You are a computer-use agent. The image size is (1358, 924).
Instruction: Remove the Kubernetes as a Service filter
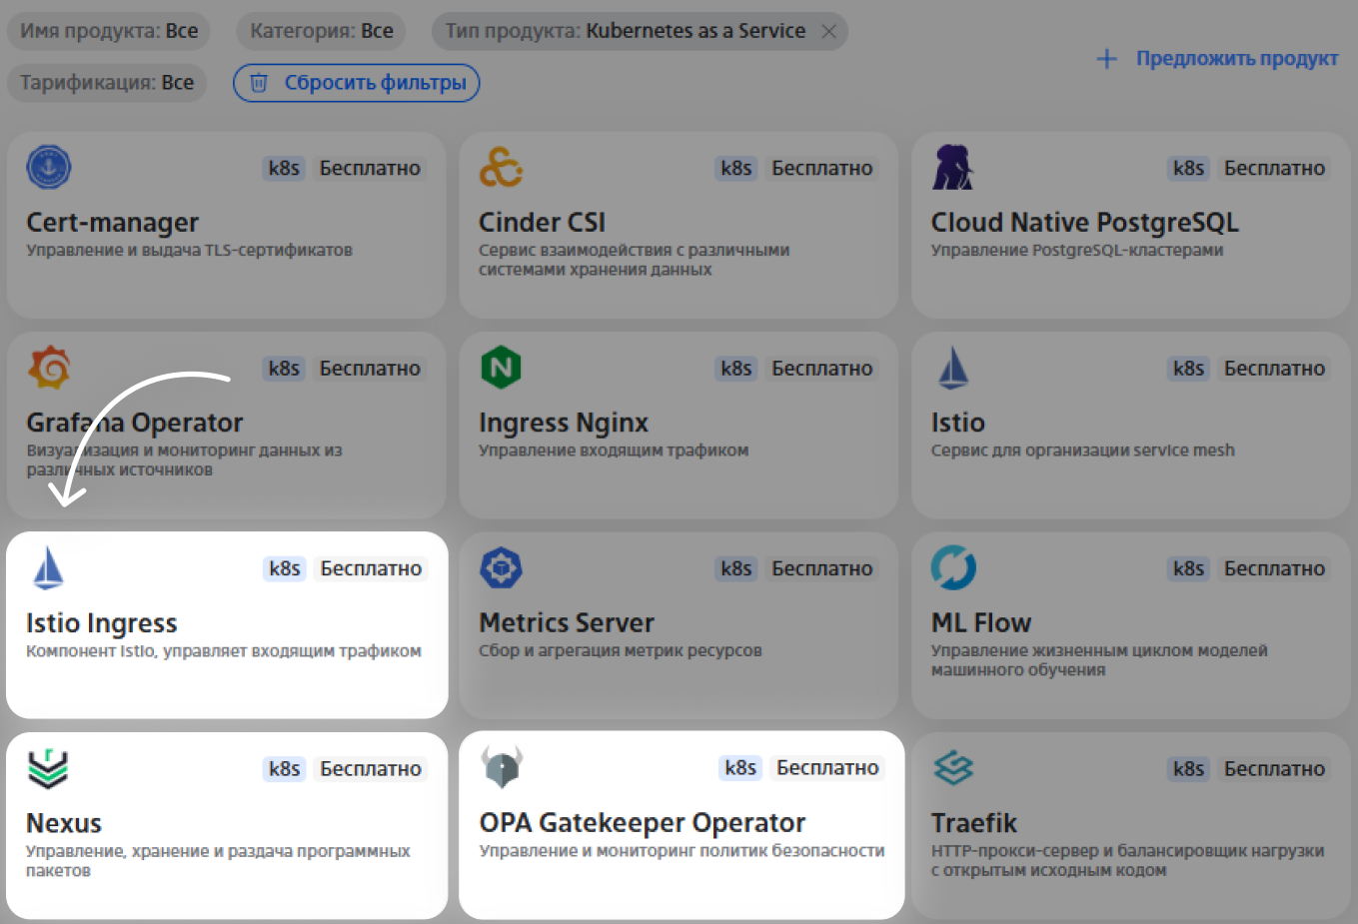click(828, 31)
